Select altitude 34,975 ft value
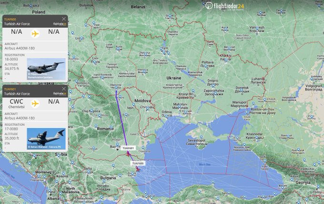Viewport: 324px width, 204px height. coord(12,69)
